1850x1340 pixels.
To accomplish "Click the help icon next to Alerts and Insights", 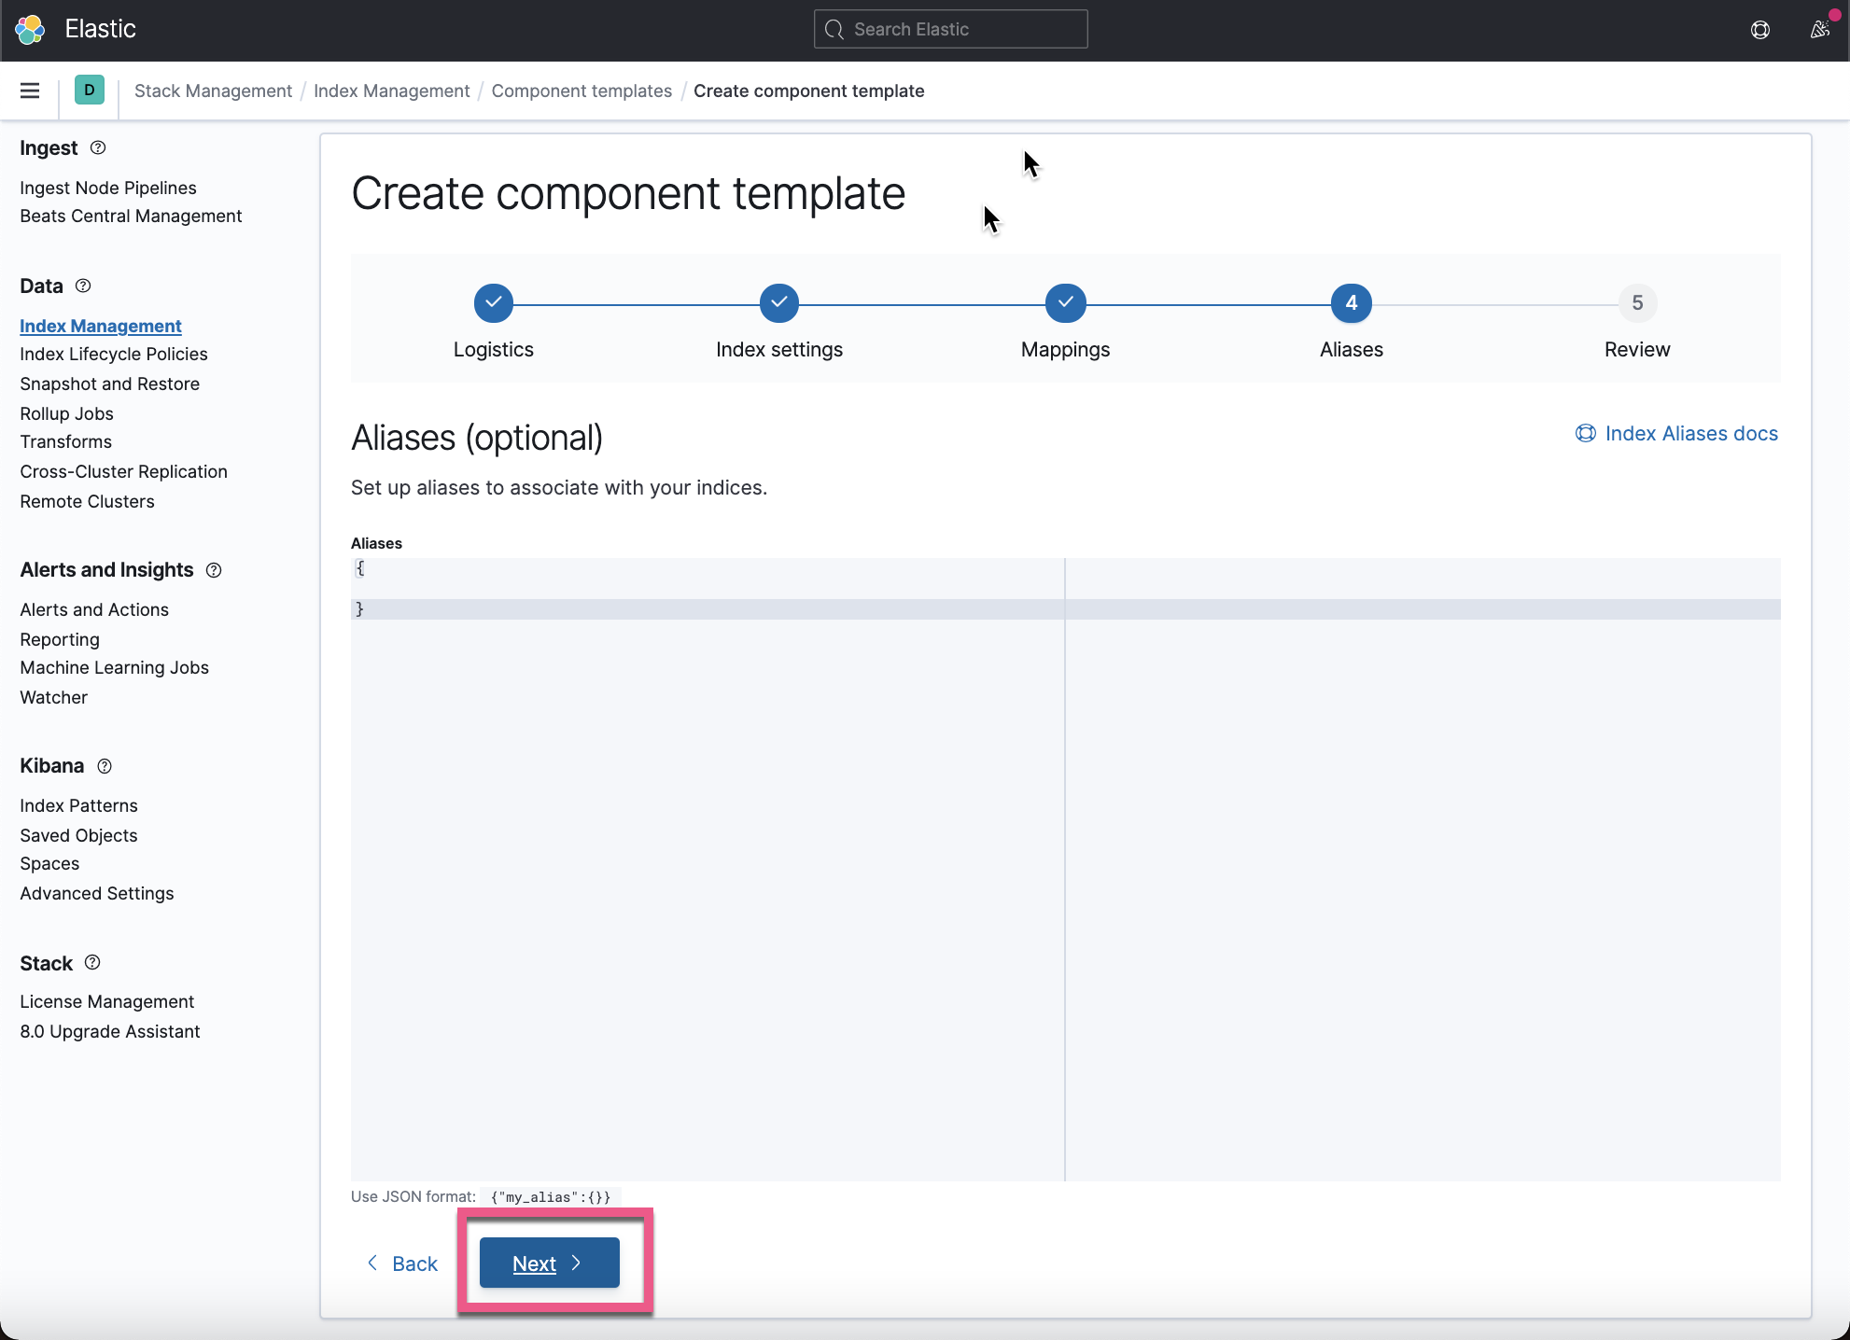I will 213,570.
